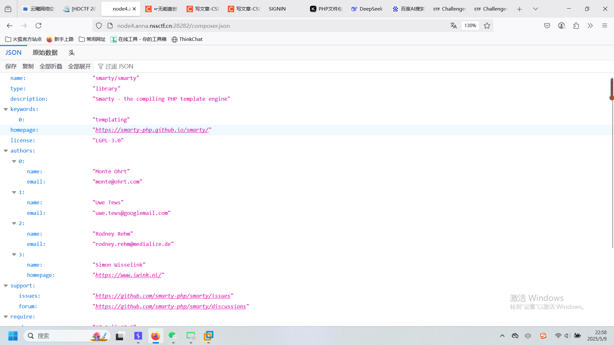The width and height of the screenshot is (614, 345).
Task: Collapse authors entry 1
Action: 14,192
